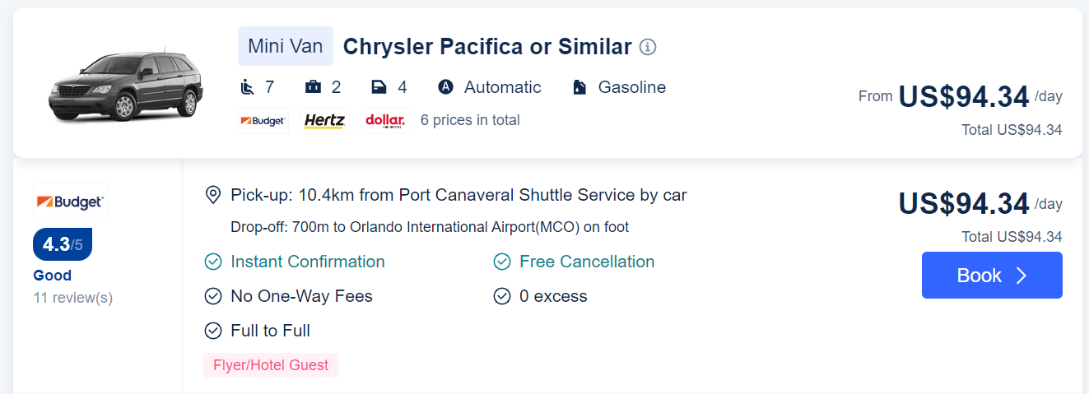Screen dimensions: 1089x394
Task: Click the passenger seat icon
Action: [x=247, y=87]
